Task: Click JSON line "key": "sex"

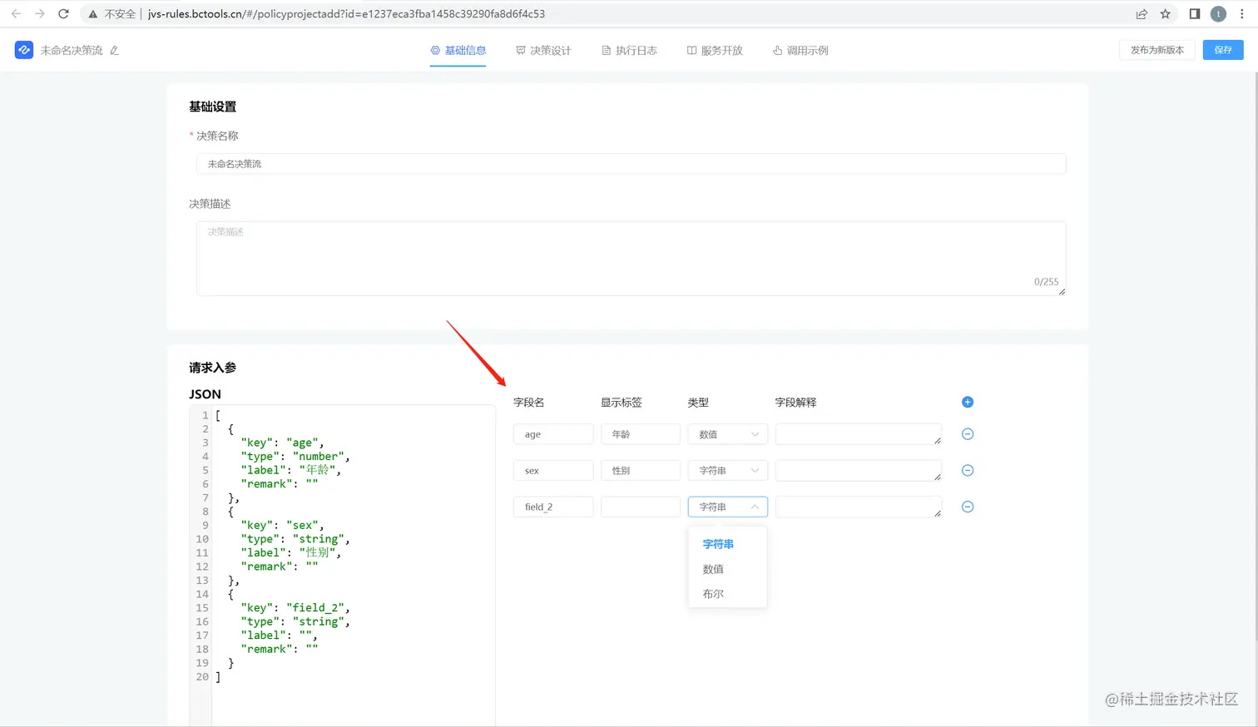Action: (282, 525)
